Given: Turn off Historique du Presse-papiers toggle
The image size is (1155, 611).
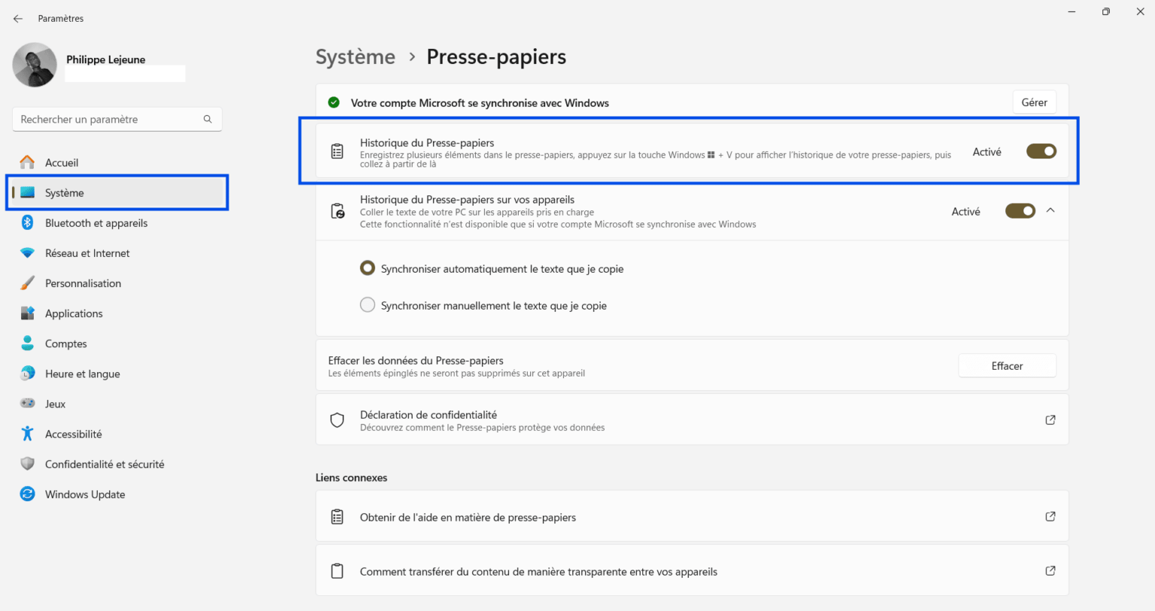Looking at the screenshot, I should (1041, 152).
